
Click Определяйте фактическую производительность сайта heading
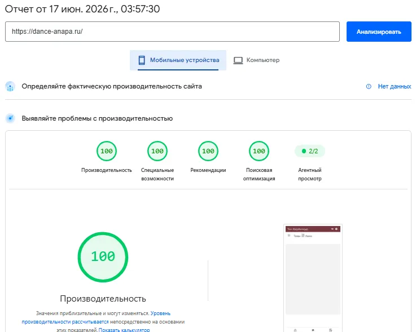112,86
